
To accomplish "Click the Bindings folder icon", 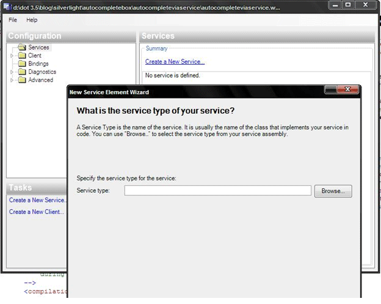I will click(x=22, y=64).
